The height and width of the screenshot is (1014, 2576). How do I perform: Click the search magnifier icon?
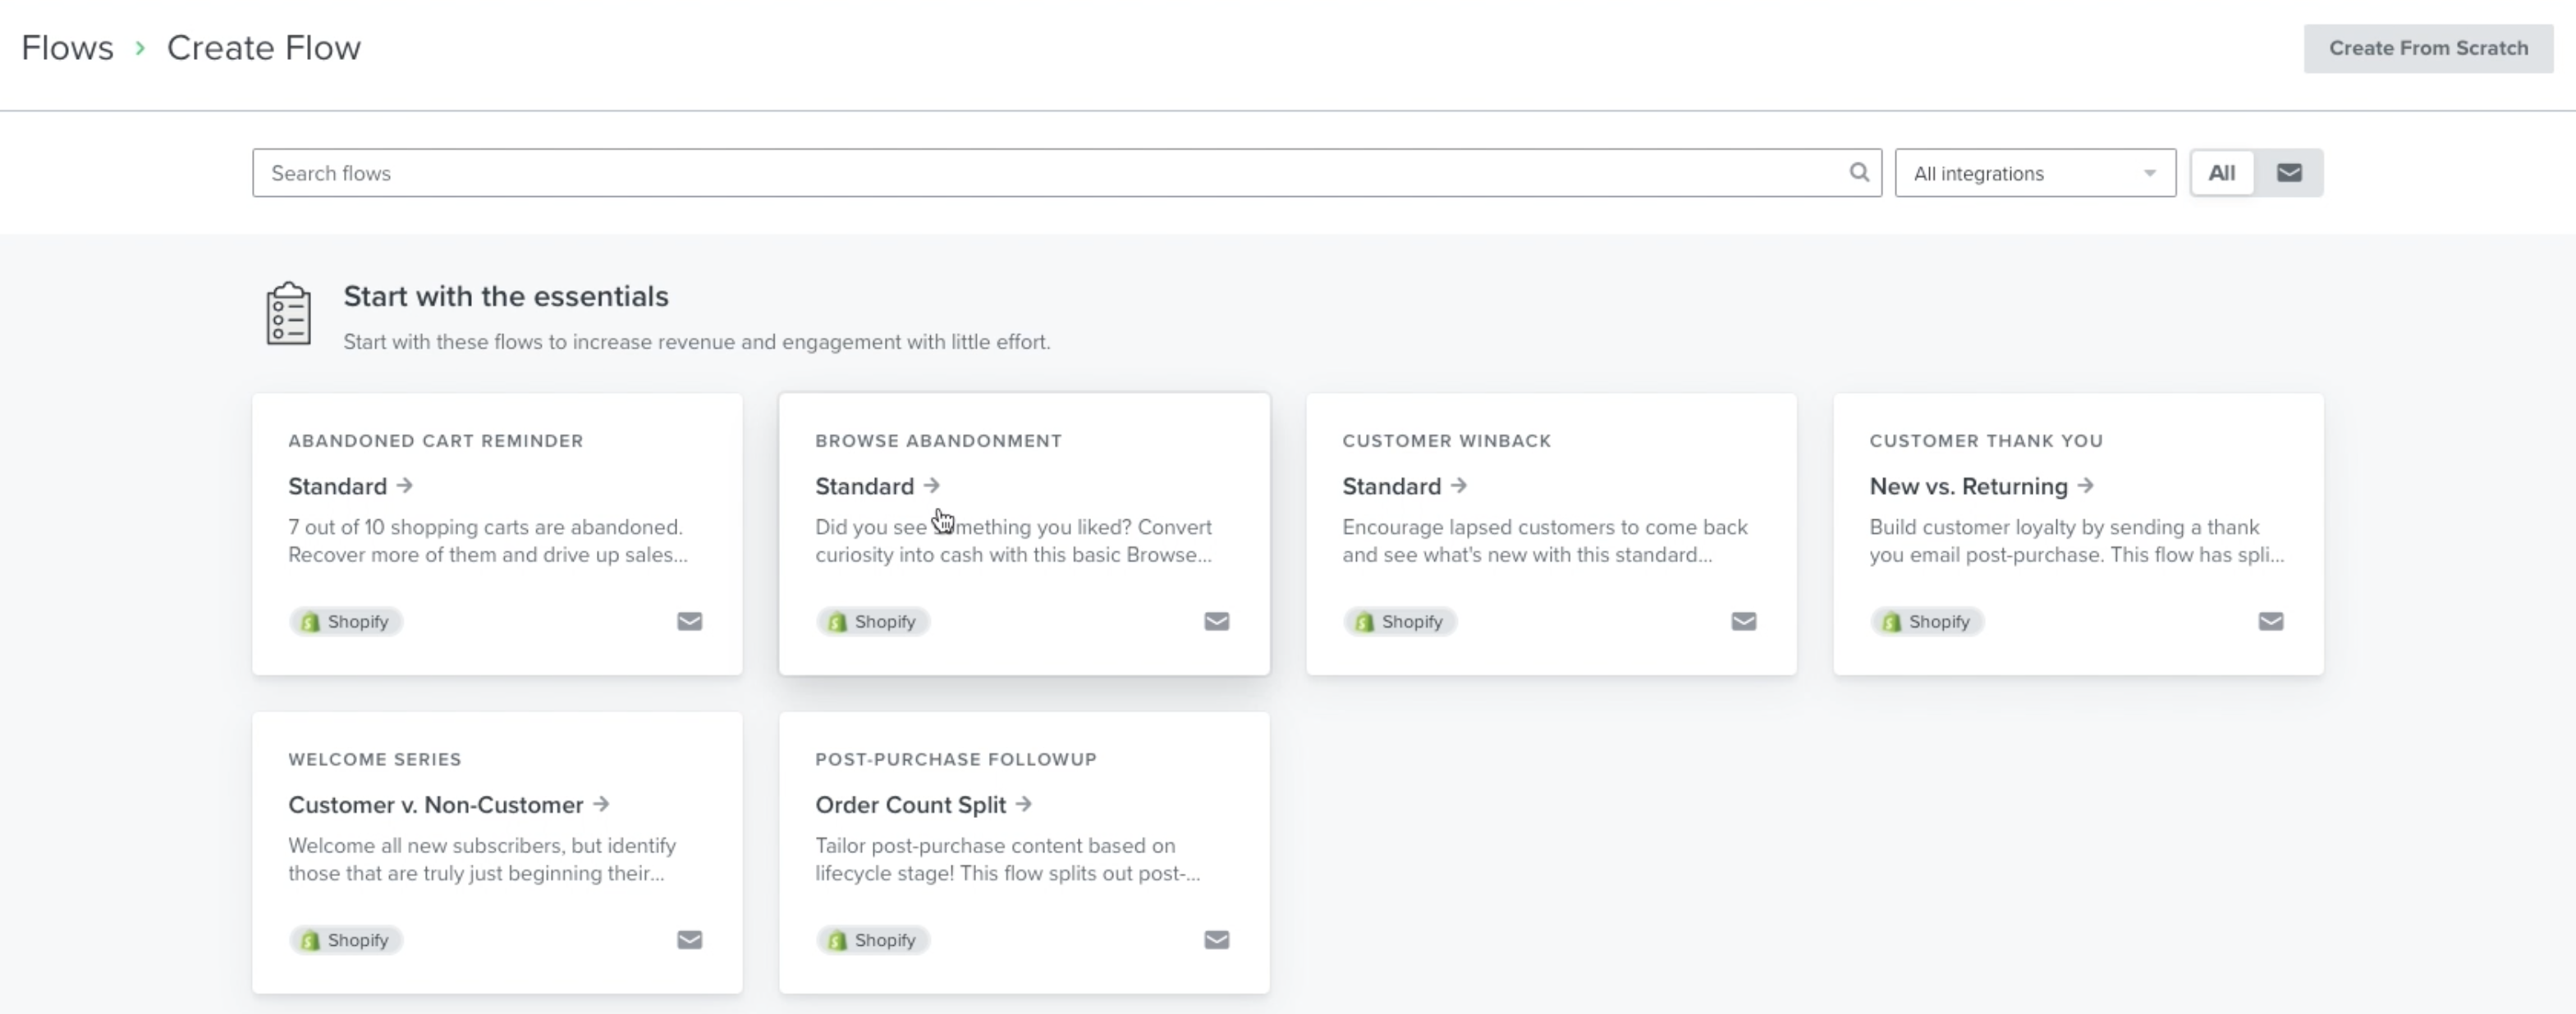pos(1858,173)
